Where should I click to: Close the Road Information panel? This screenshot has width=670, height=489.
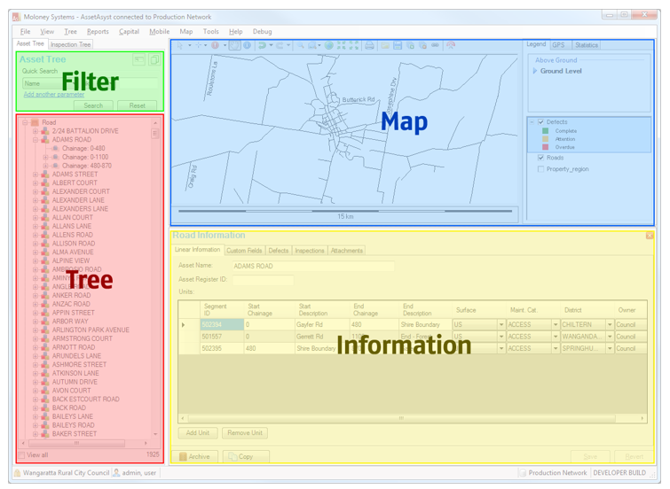[x=650, y=236]
